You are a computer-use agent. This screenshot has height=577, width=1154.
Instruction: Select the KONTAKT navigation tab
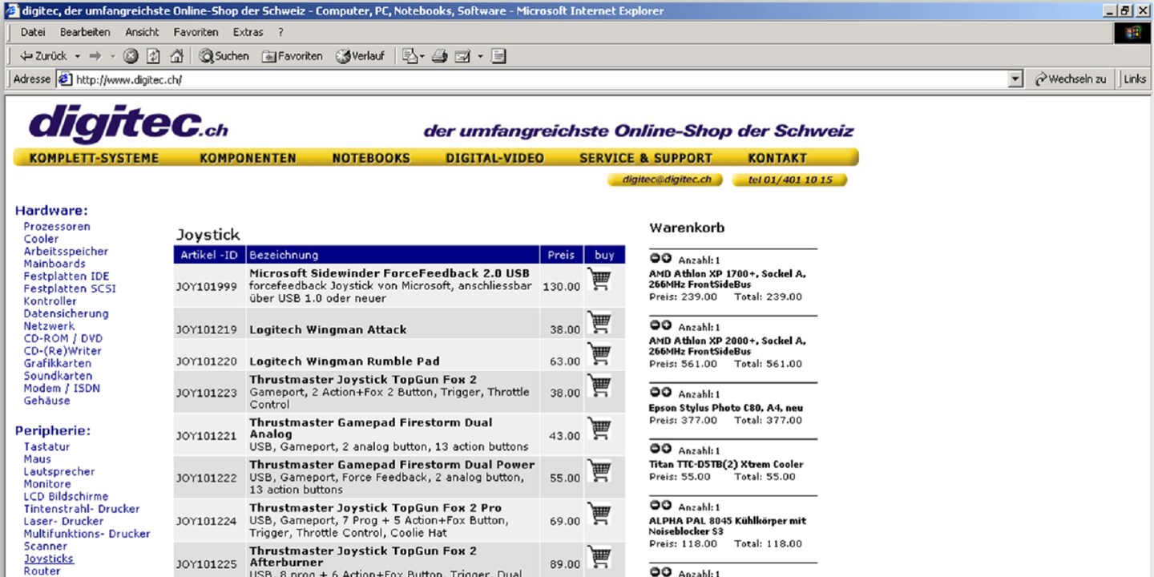click(x=777, y=158)
